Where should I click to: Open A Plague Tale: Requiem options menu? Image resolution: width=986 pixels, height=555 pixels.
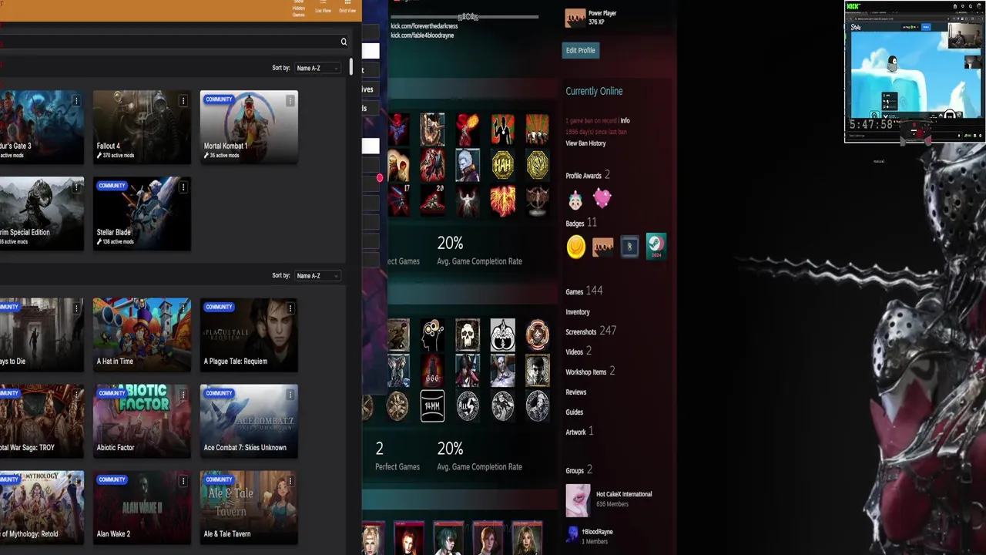pos(290,309)
